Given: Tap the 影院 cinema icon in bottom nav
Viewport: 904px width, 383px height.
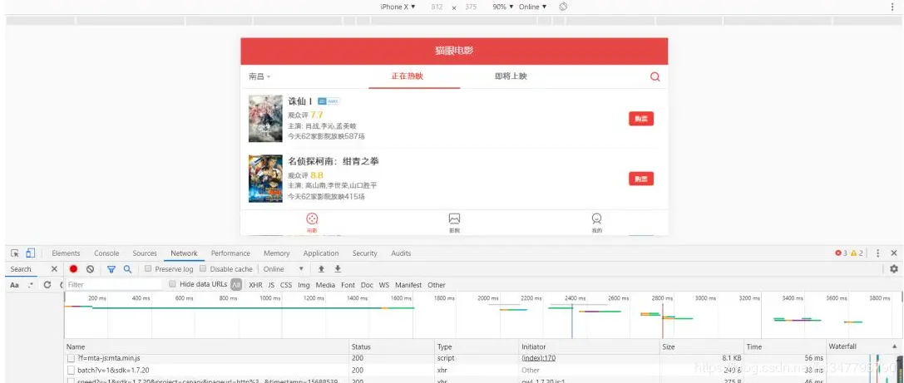Looking at the screenshot, I should coord(454,219).
